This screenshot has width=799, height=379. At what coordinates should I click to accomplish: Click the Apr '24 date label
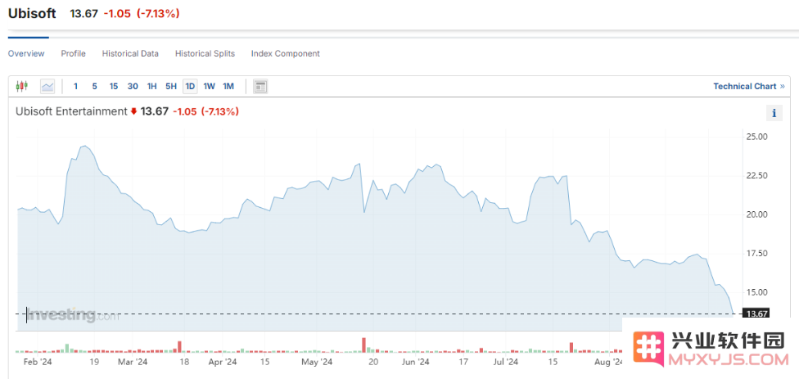[223, 362]
